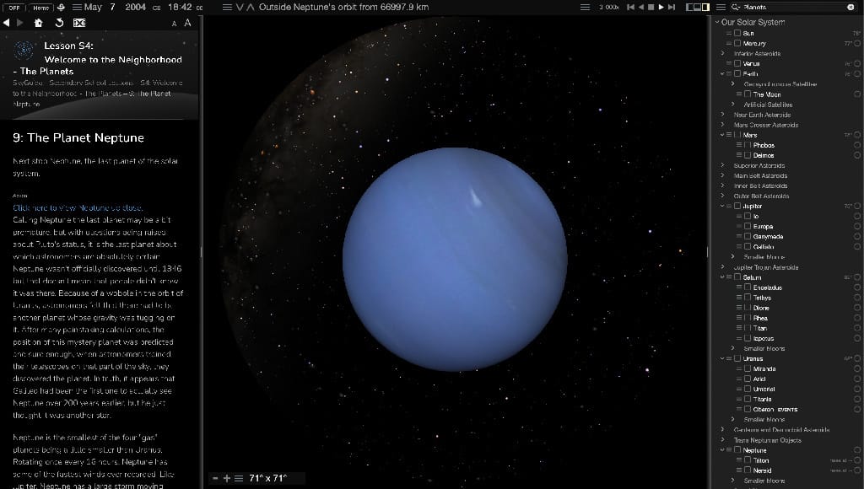Image resolution: width=864 pixels, height=489 pixels.
Task: Step time forward one step
Action: point(671,7)
